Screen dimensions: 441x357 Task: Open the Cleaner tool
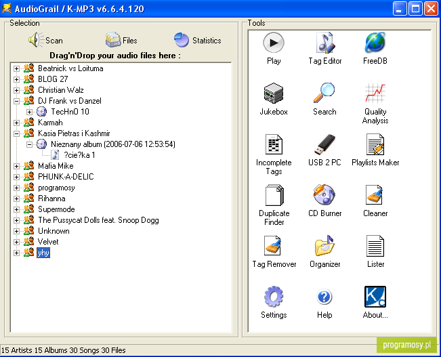pyautogui.click(x=375, y=201)
